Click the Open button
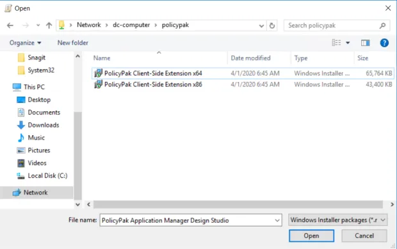 (x=311, y=236)
